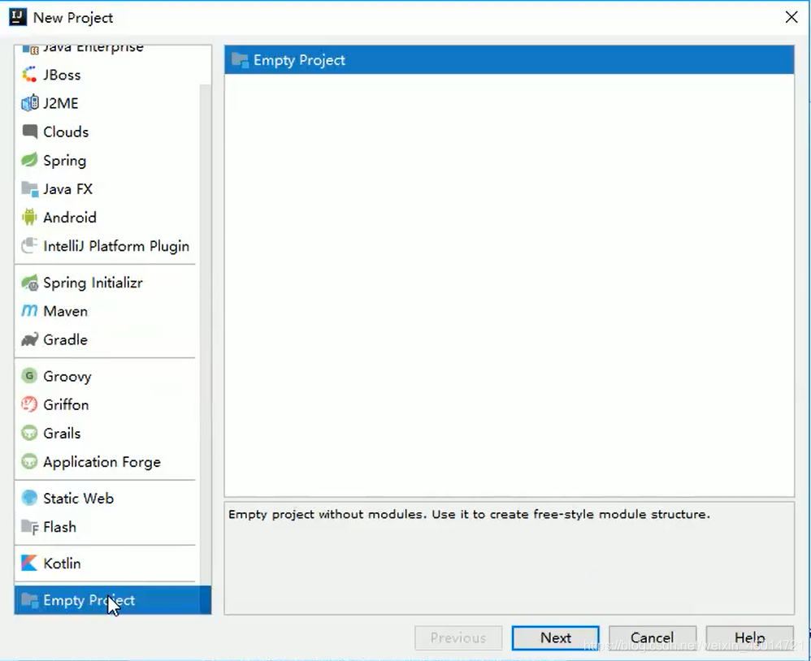This screenshot has width=811, height=661.
Task: Choose Spring project type
Action: [65, 161]
